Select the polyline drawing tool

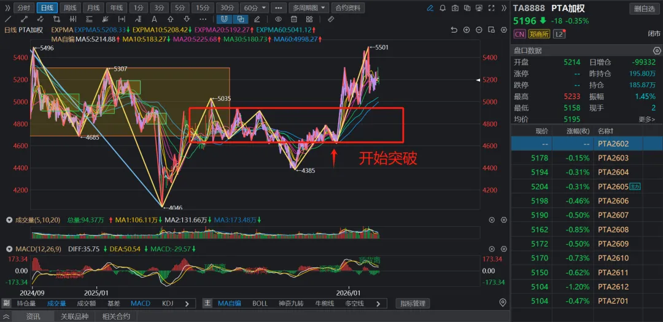coord(41,19)
